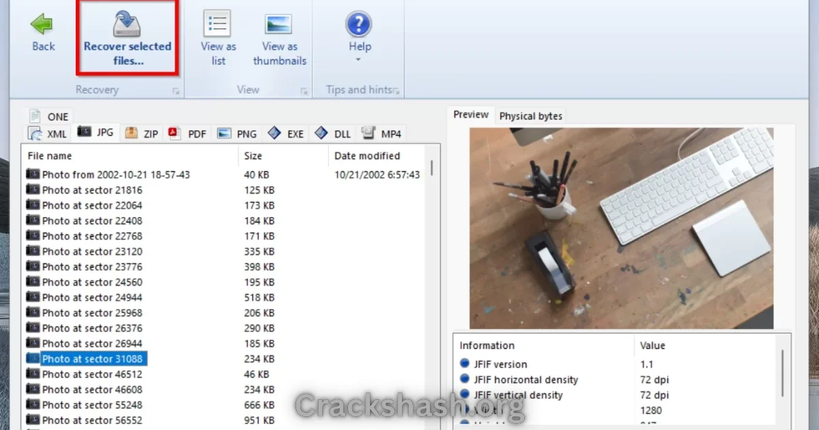This screenshot has height=430, width=819.
Task: Click photo icon of sector 24944 row
Action: (33, 298)
